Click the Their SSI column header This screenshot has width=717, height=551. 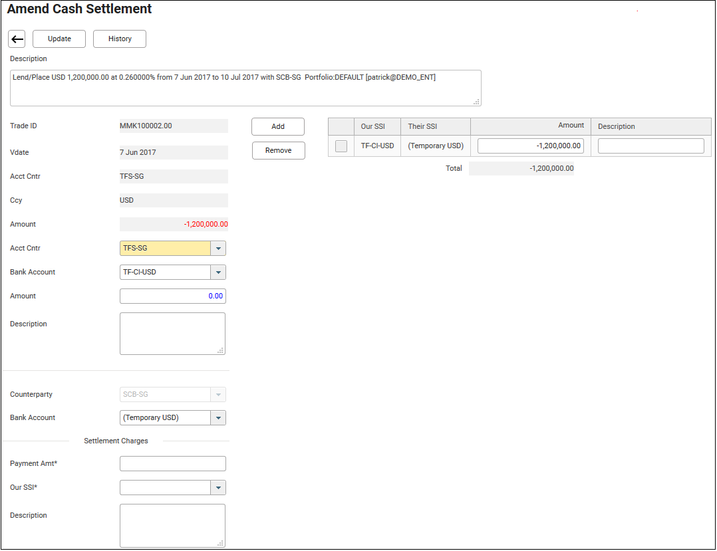[x=423, y=127]
